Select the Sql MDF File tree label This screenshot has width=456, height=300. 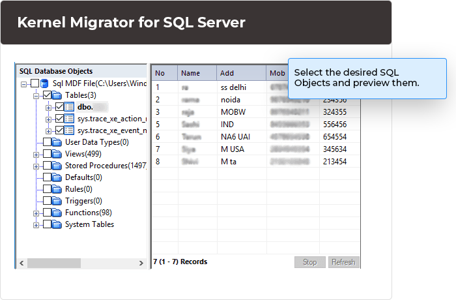tap(100, 83)
